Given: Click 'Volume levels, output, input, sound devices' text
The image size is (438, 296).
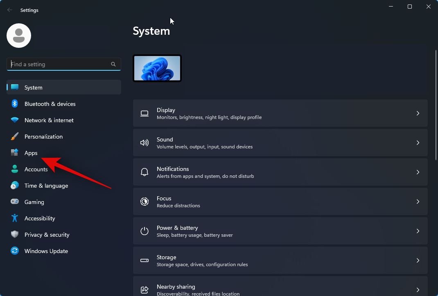Looking at the screenshot, I should click(x=205, y=147).
